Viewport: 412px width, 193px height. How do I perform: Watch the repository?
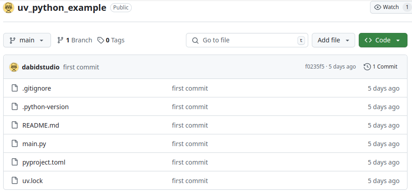coord(391,7)
